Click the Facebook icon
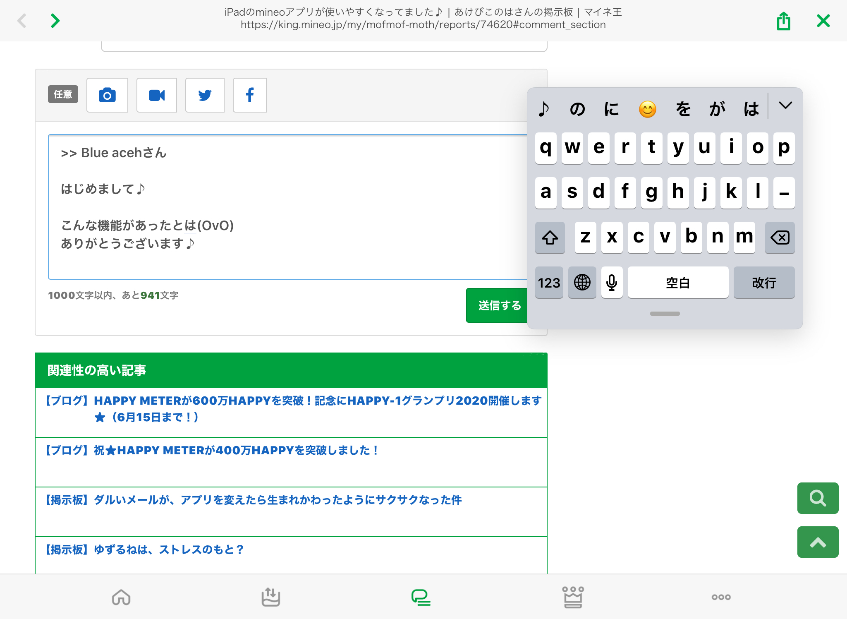This screenshot has height=619, width=847. 250,95
